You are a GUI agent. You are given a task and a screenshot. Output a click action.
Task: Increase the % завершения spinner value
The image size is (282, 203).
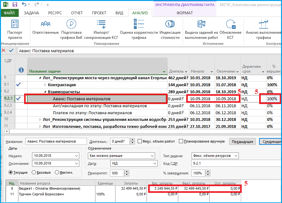click(208, 171)
